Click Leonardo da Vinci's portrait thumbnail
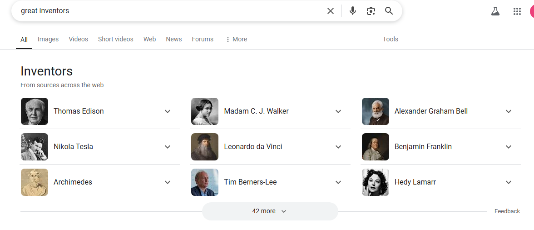The width and height of the screenshot is (534, 230). pos(205,147)
